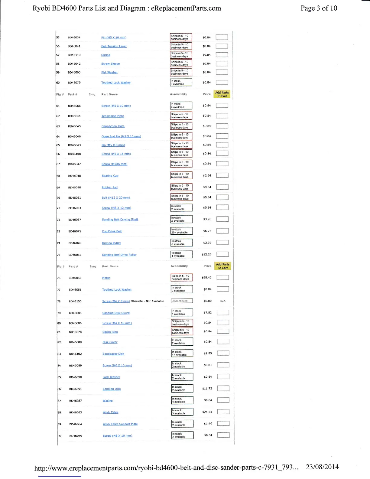Click the Part Name column header above row 76
The width and height of the screenshot is (370, 479).
(x=110, y=266)
